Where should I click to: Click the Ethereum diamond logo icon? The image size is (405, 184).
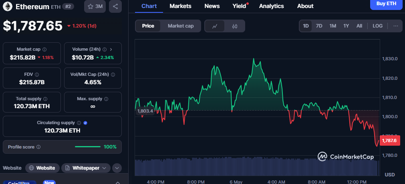(x=8, y=6)
